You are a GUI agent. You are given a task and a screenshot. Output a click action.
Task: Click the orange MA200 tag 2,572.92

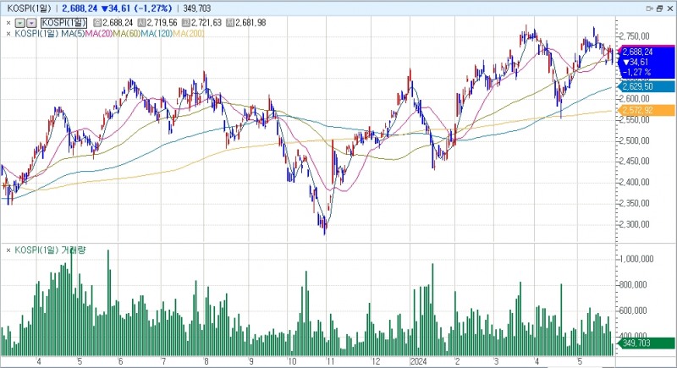pos(647,110)
